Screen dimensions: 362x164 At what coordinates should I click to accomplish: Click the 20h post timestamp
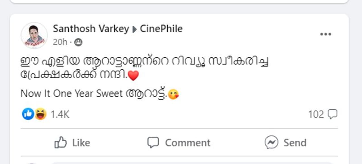[60, 42]
